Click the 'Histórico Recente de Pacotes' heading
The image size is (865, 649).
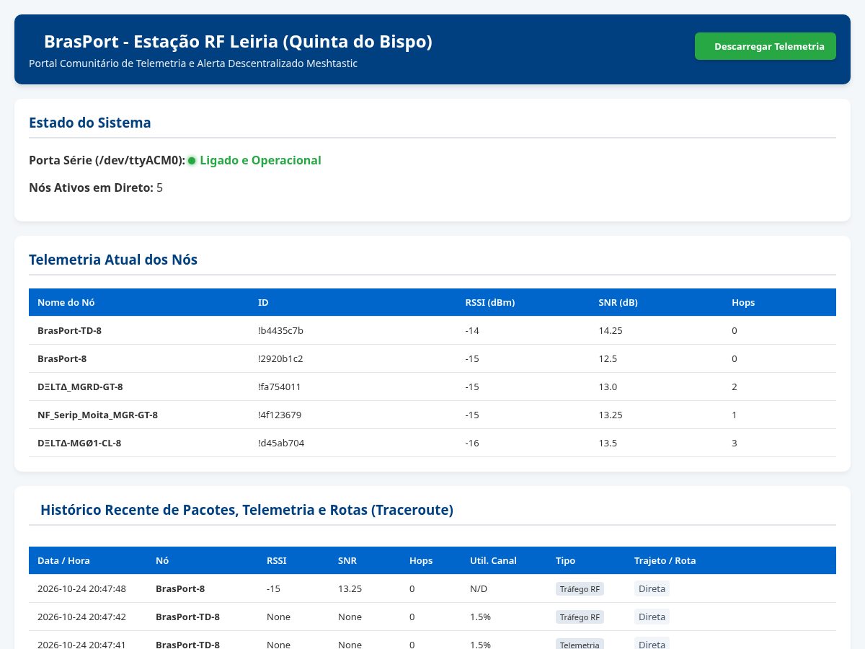[x=247, y=510]
